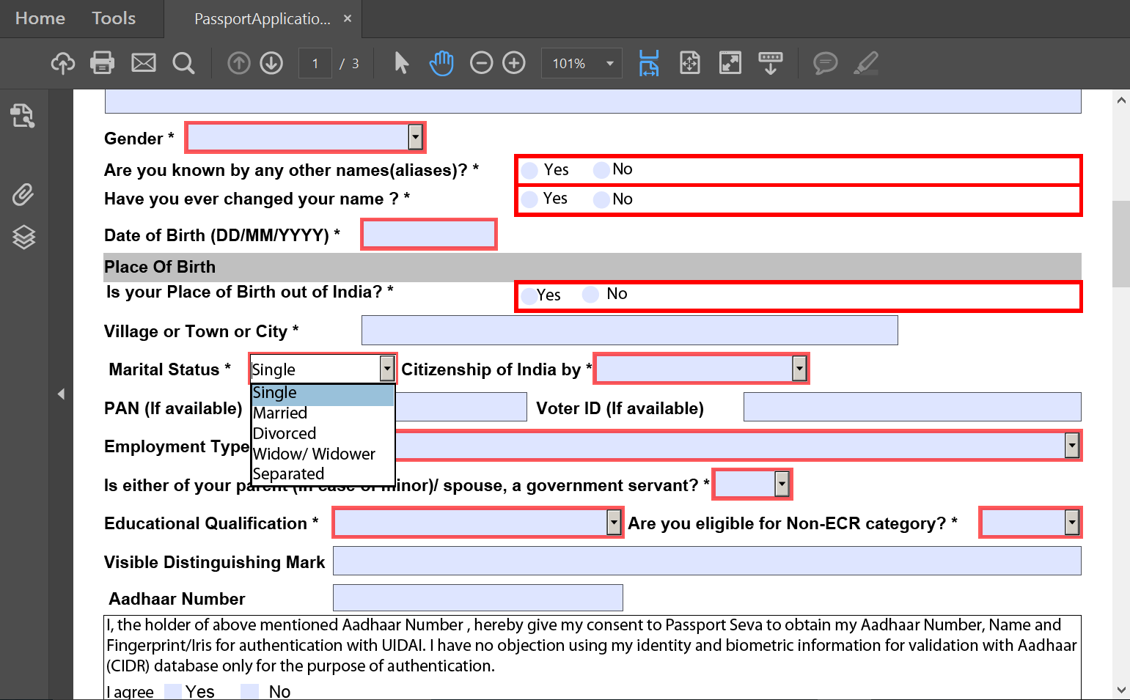Screen dimensions: 1130x700
Task: Go to the Home tab
Action: coord(40,18)
